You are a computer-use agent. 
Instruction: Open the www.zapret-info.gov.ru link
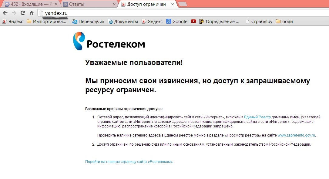296,135
